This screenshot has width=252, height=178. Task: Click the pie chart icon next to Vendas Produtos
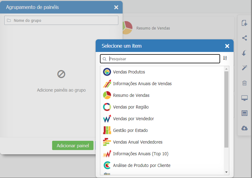[107, 72]
